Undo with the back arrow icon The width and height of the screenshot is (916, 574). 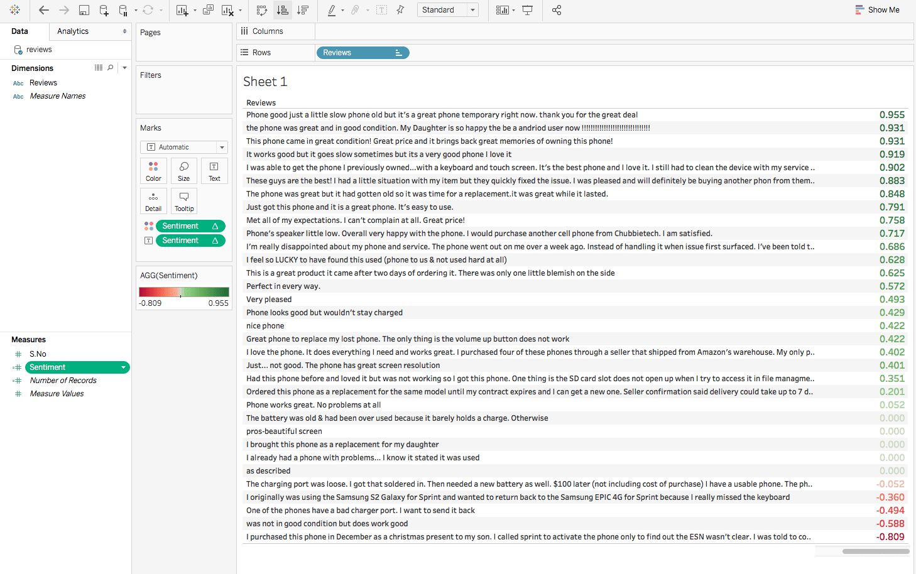pyautogui.click(x=43, y=10)
